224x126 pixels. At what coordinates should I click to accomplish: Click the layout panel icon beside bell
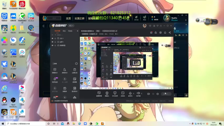160,32
